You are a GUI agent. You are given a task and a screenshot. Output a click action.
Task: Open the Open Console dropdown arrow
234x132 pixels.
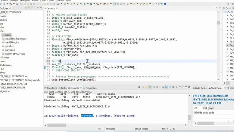[183, 87]
